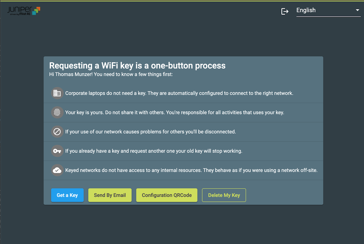Screen dimensions: 364x244
Task: Click the Send By Email button
Action: (110, 195)
